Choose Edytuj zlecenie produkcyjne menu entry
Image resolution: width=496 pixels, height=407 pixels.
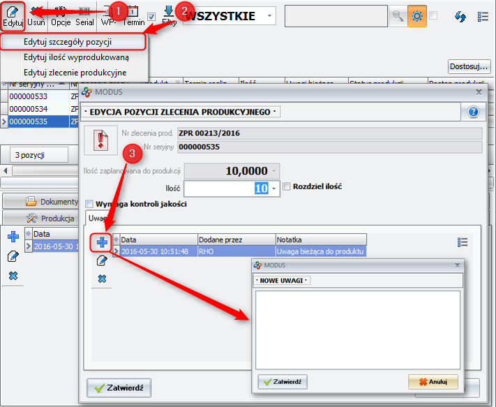(75, 73)
